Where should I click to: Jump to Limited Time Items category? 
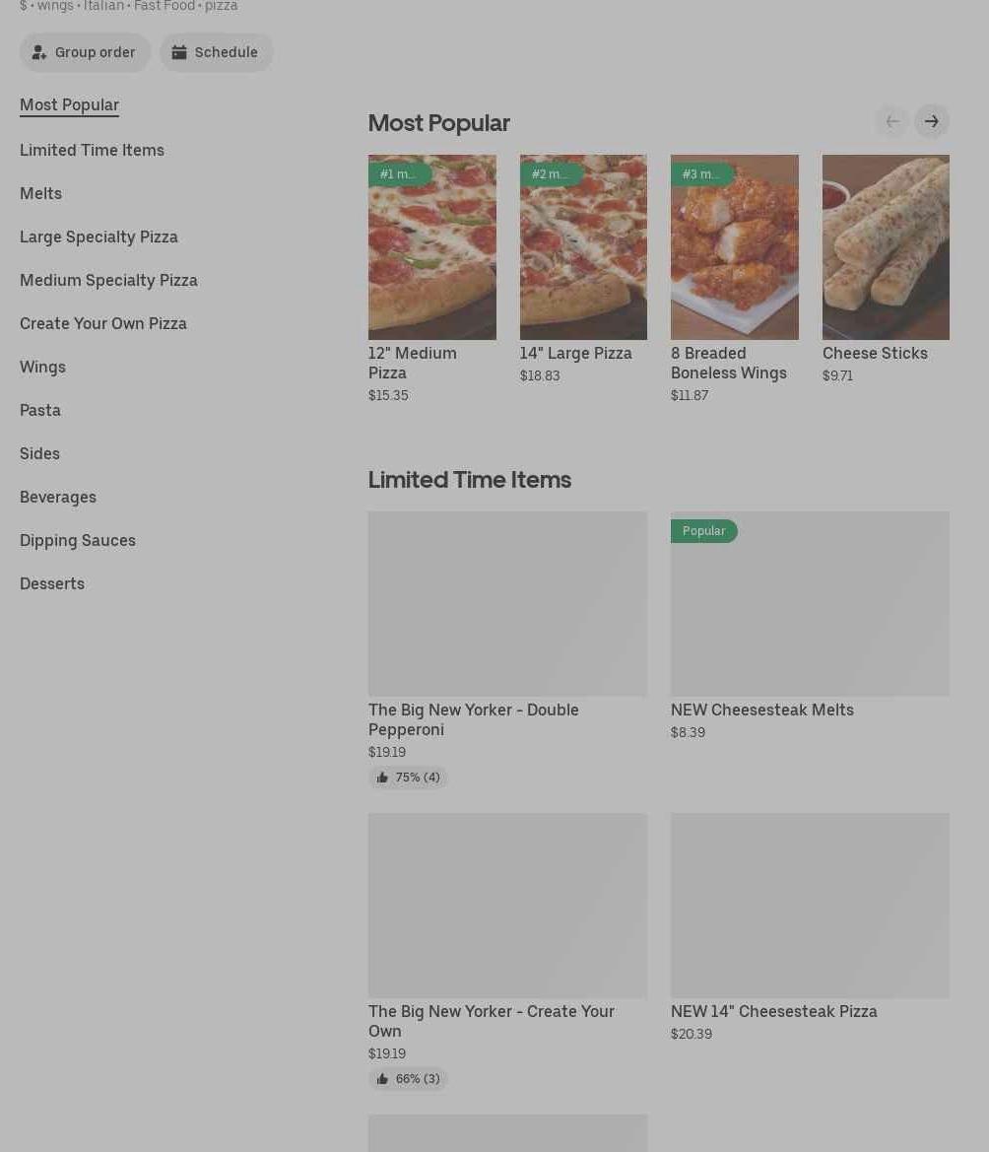click(92, 150)
